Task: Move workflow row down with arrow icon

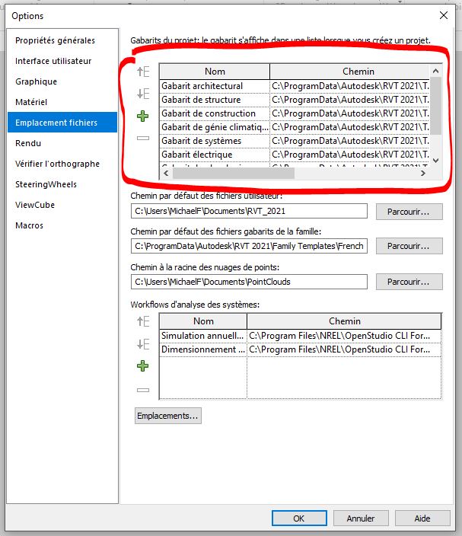Action: point(143,344)
